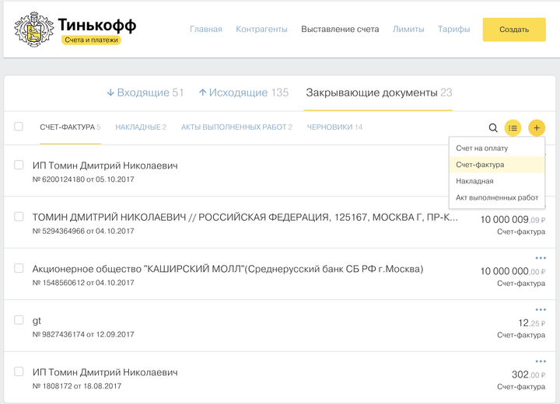Screen dimensions: 560x404
Task: Choose Счет-фактура from dropdown menu
Action: [x=497, y=165]
